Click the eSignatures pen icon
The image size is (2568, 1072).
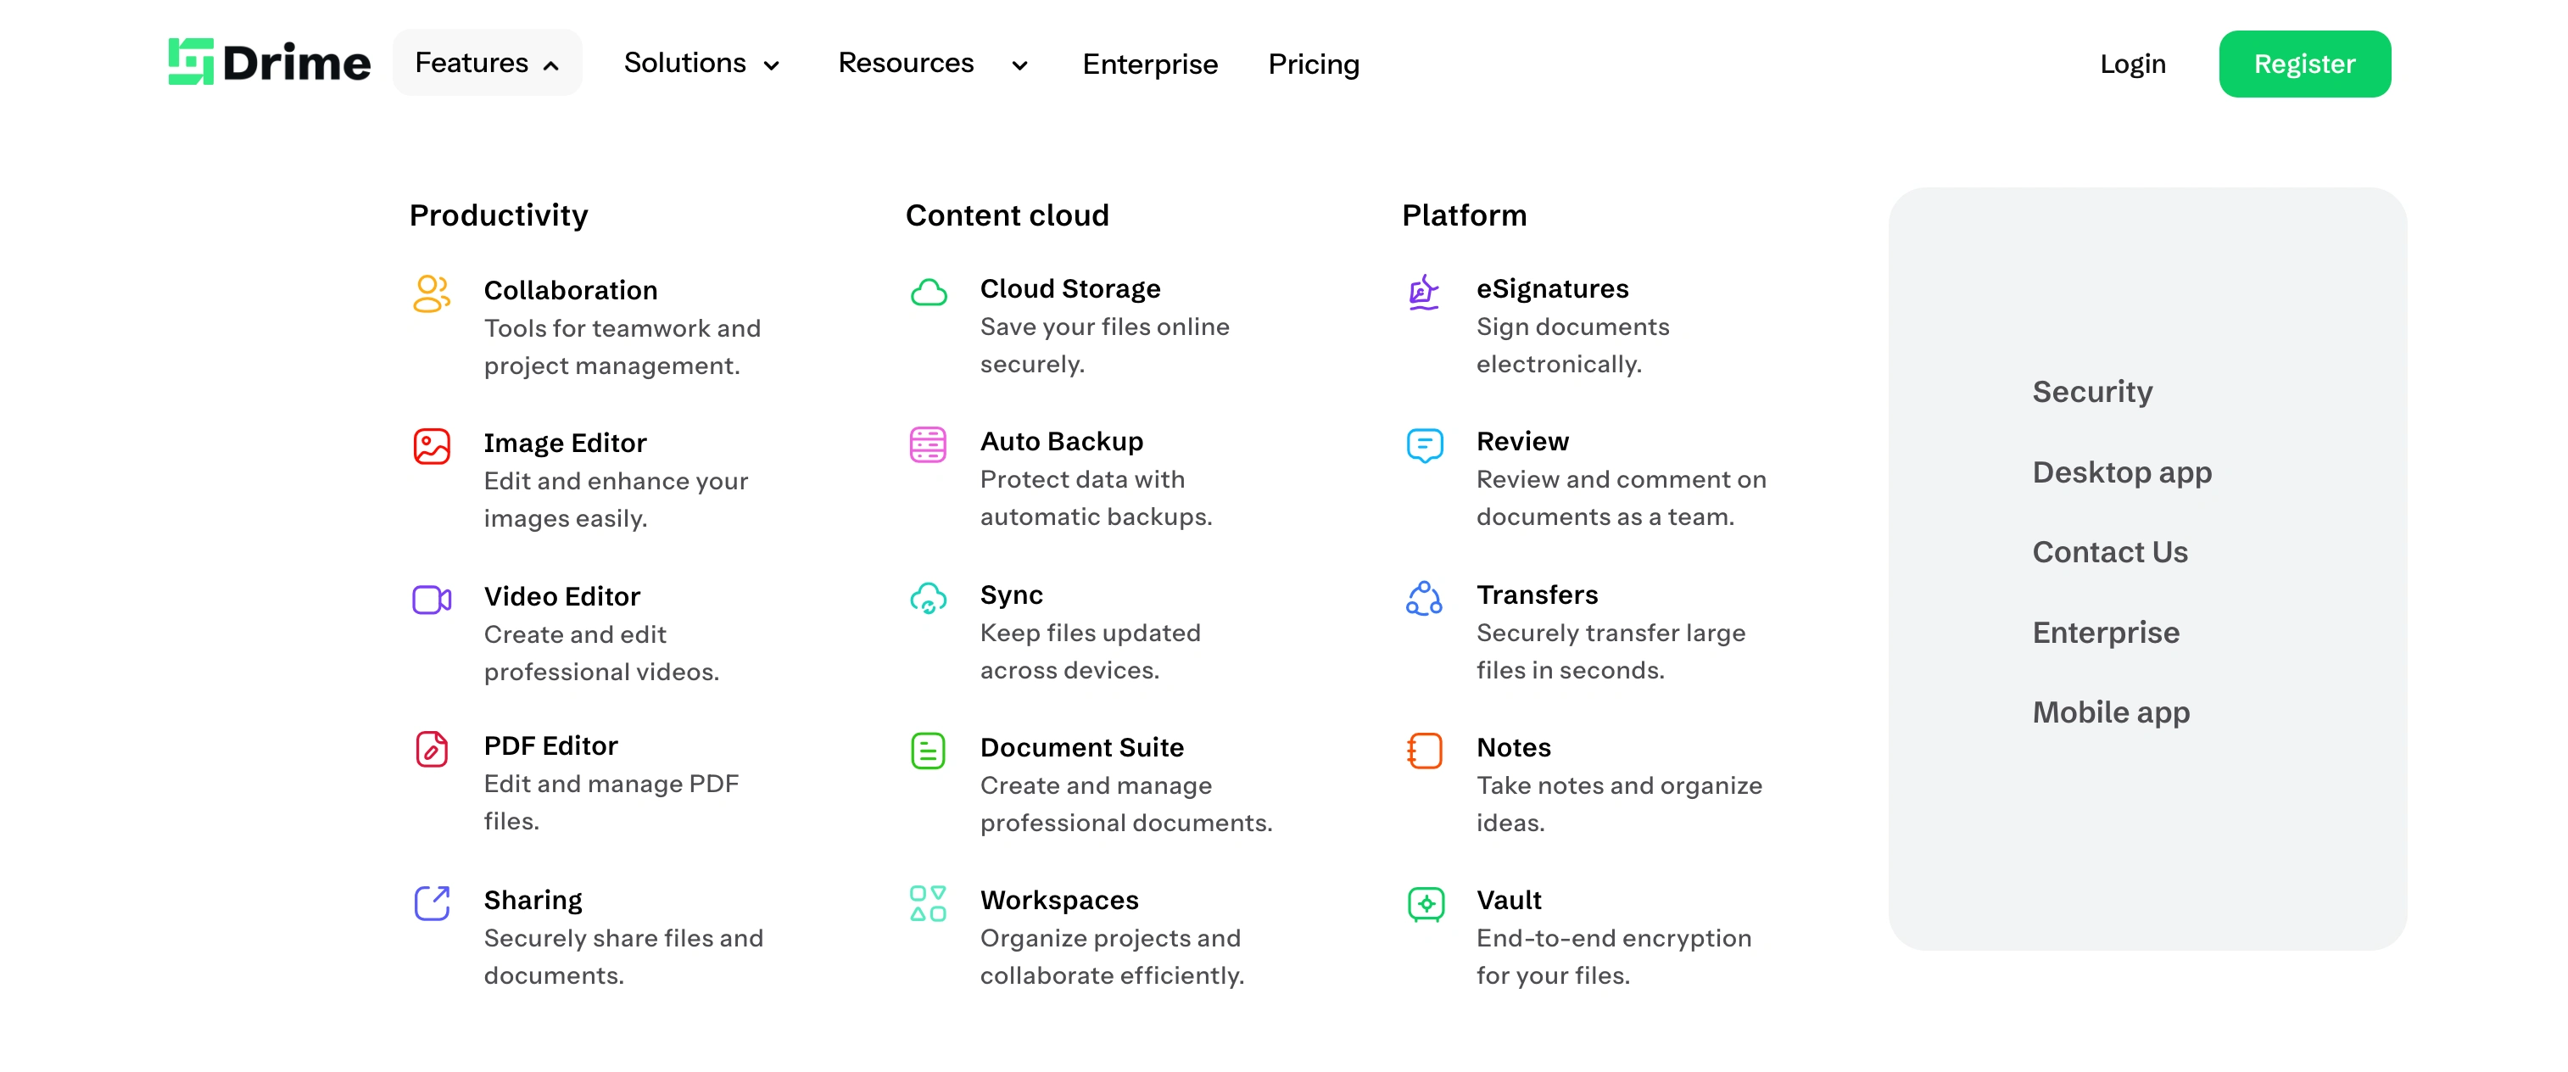pos(1424,293)
